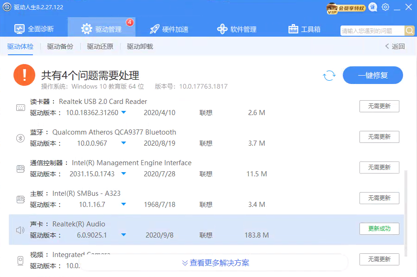Image resolution: width=417 pixels, height=277 pixels.
Task: Click the Bluetooth device icon
Action: coord(20,138)
